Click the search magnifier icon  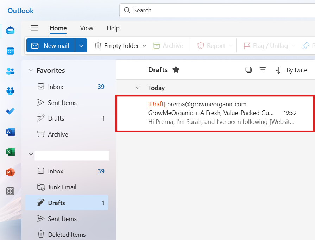(127, 10)
